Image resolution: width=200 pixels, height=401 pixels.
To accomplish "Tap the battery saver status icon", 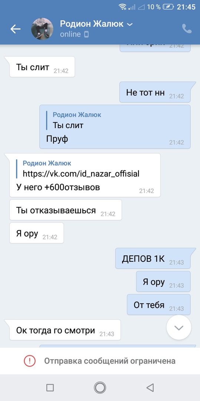I will click(169, 7).
